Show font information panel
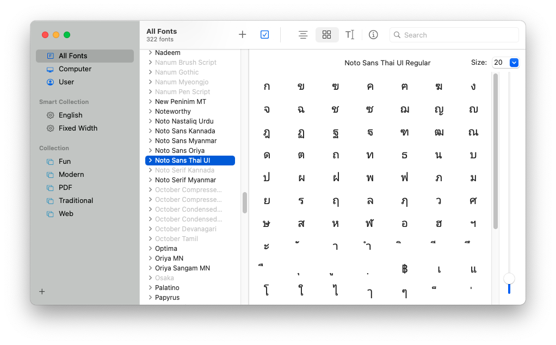556x345 pixels. point(373,35)
